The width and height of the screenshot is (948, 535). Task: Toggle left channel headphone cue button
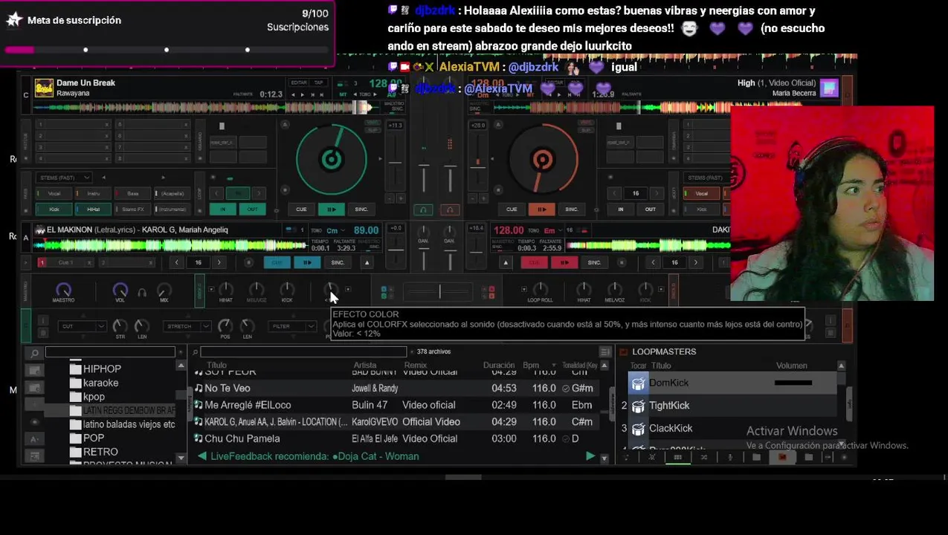tap(423, 210)
